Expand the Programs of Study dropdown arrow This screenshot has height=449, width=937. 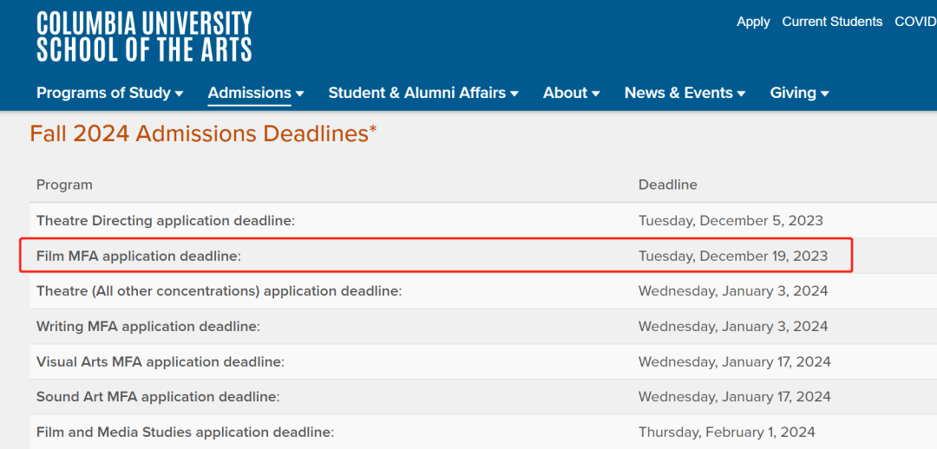click(180, 94)
